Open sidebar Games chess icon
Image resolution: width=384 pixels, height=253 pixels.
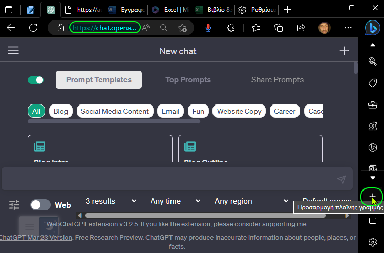click(373, 126)
